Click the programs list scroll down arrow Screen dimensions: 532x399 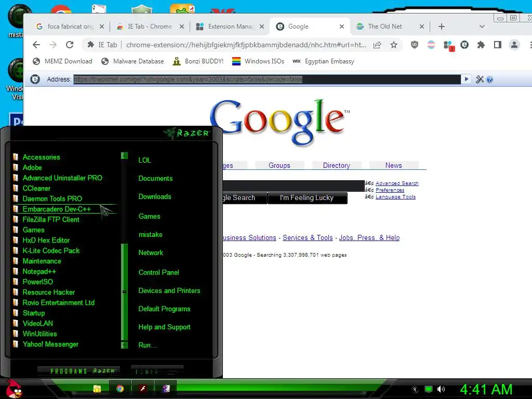click(x=124, y=345)
